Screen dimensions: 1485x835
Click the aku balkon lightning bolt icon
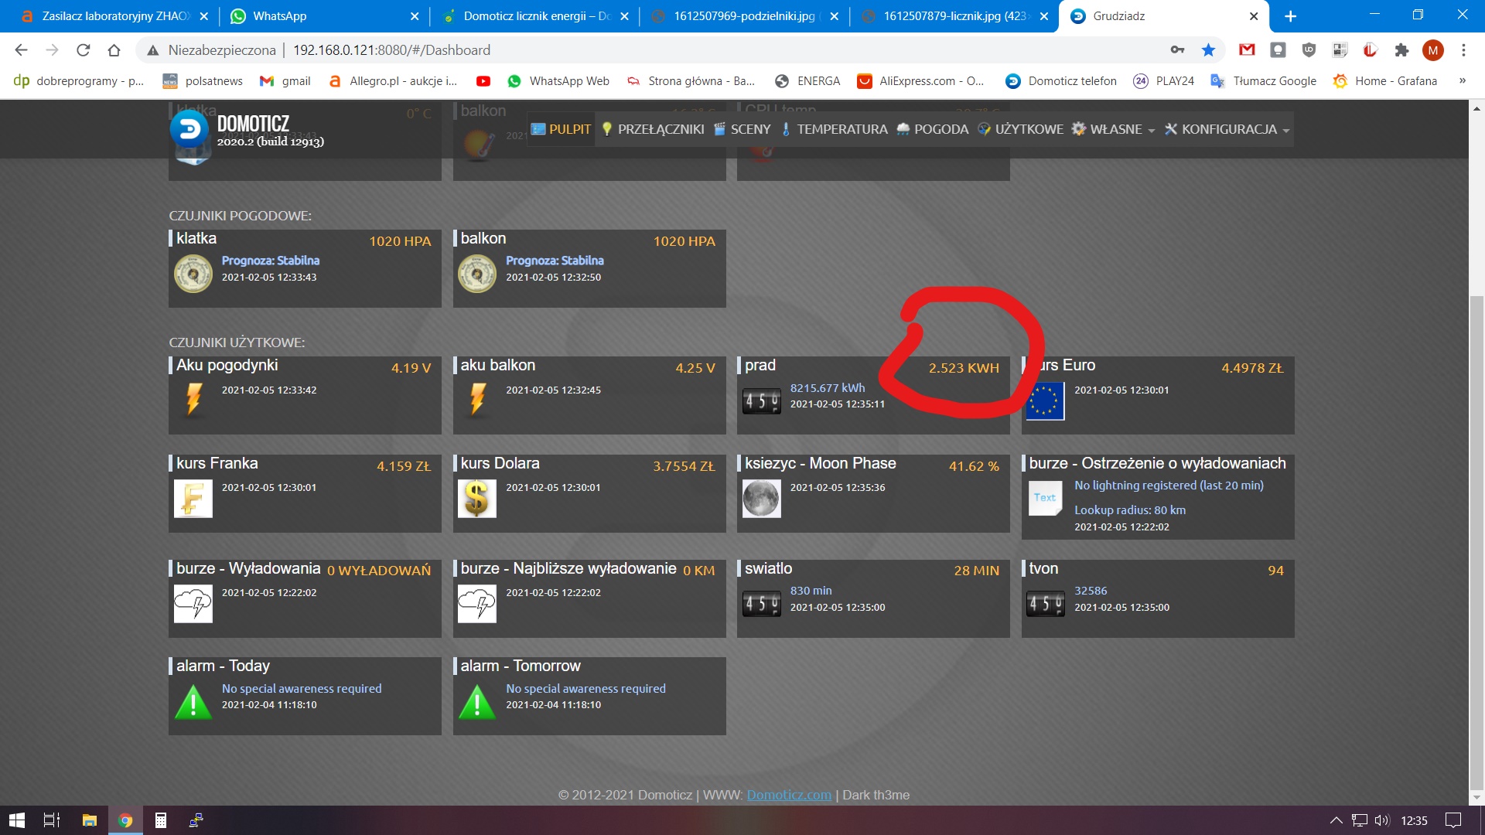click(x=477, y=399)
